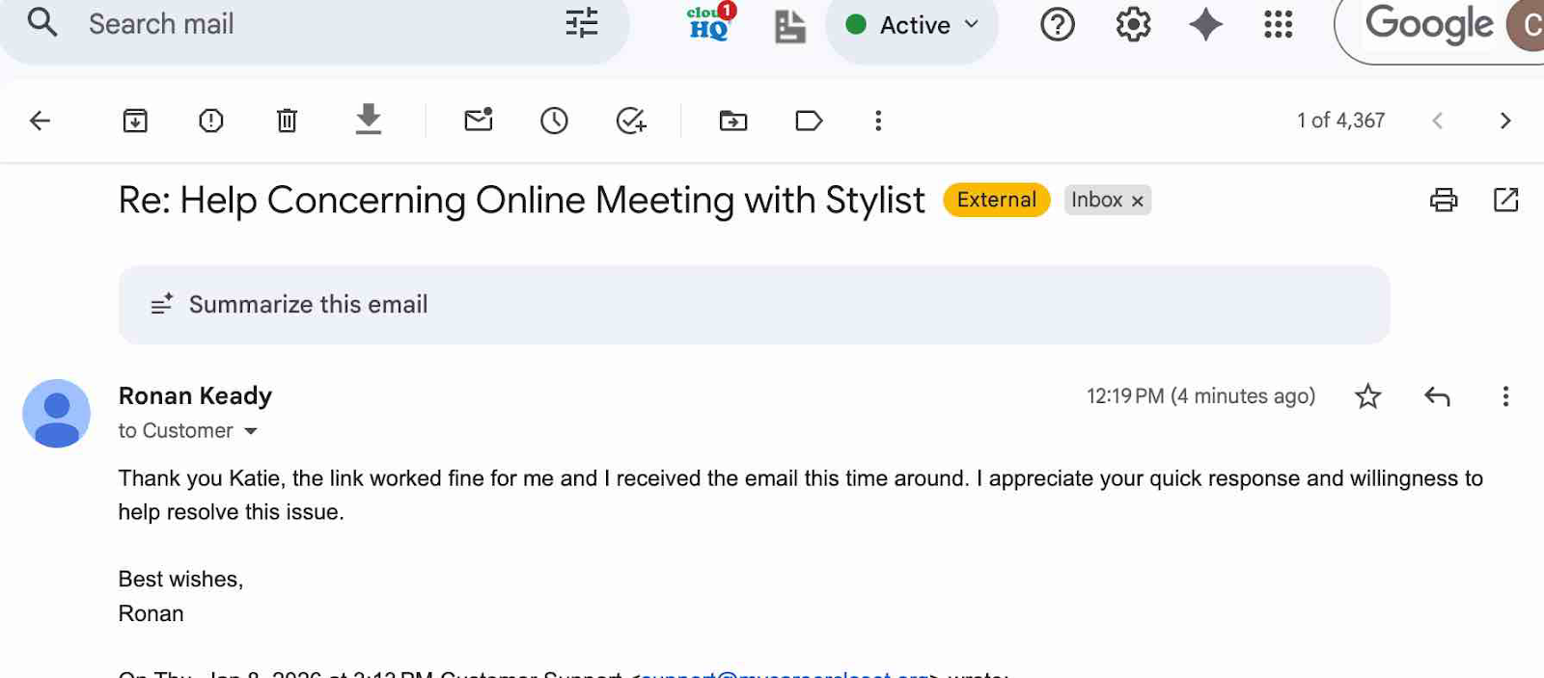
Task: Open the Move to folder icon
Action: 733,121
